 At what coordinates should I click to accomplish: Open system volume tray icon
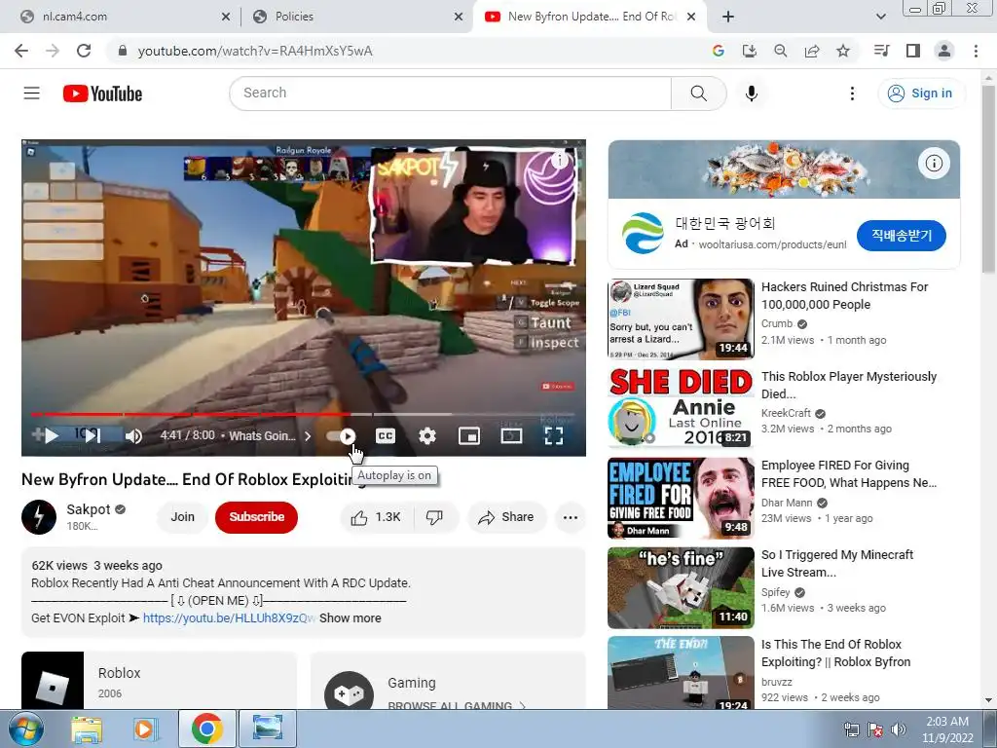(x=899, y=729)
